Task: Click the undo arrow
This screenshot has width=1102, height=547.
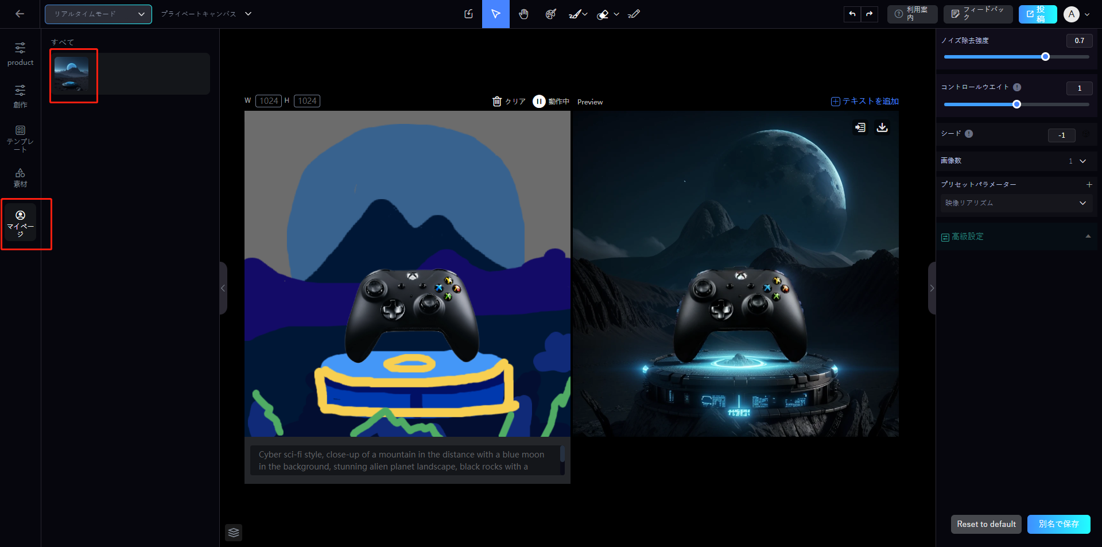Action: coord(852,14)
